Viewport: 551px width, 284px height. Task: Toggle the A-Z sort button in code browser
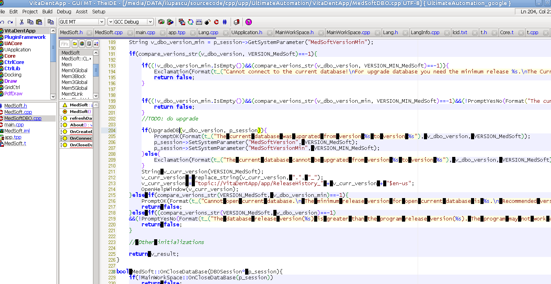tap(96, 44)
